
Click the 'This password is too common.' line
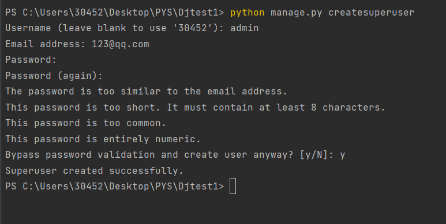85,123
